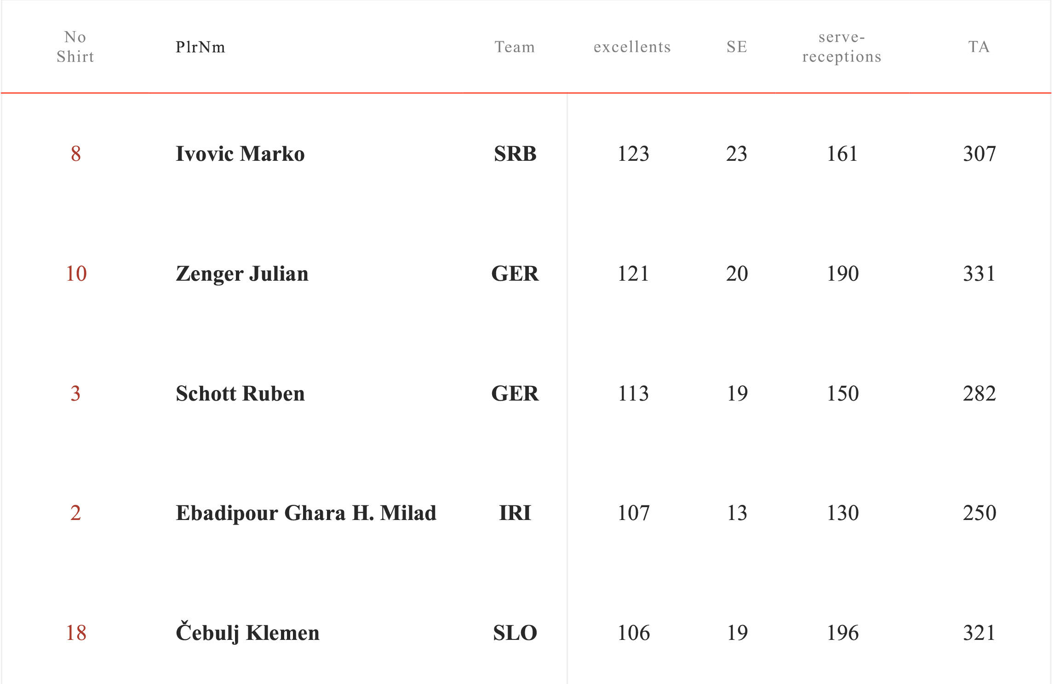Select the IRI team cell
The height and width of the screenshot is (684, 1054).
pos(515,513)
